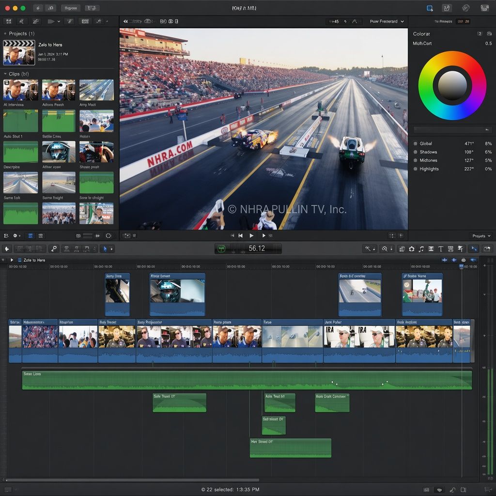Viewport: 496px width, 496px height.
Task: Select the Suser Lioes green audio track
Action: coord(247,380)
